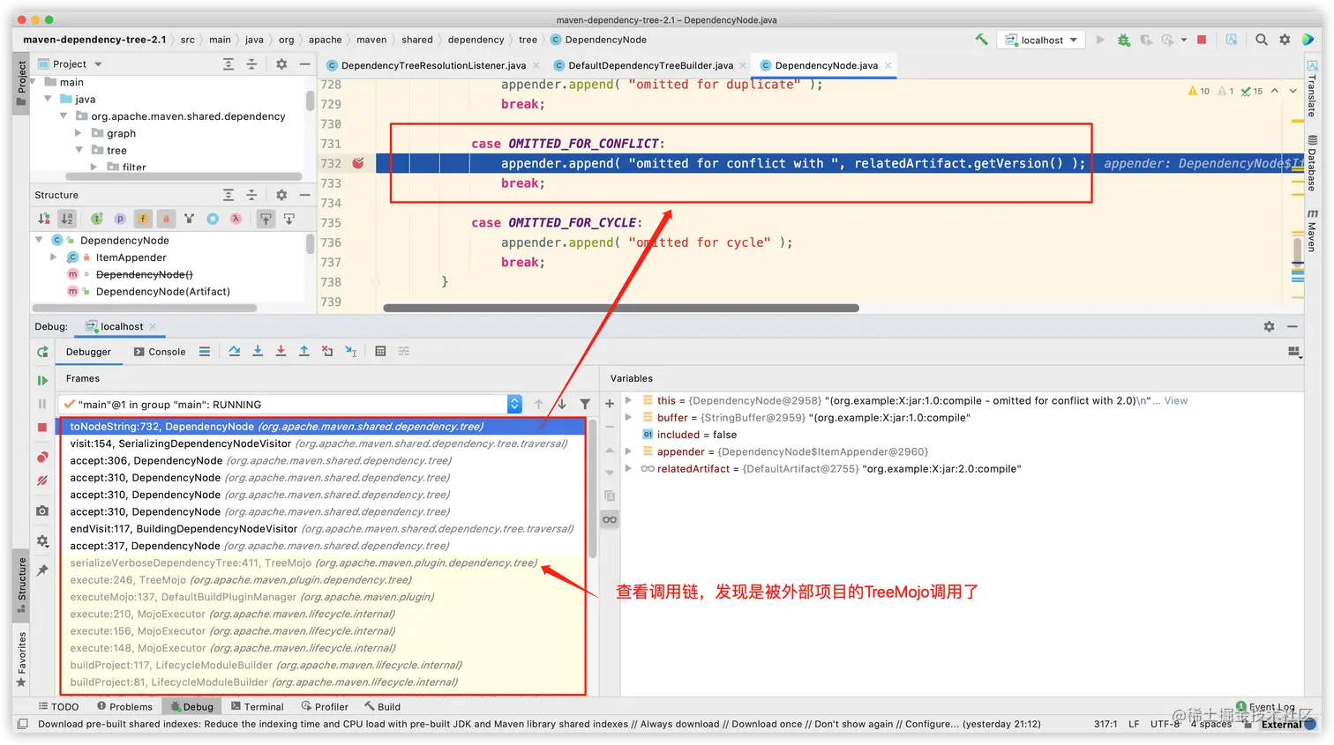Expand the appender variable node

coord(628,451)
